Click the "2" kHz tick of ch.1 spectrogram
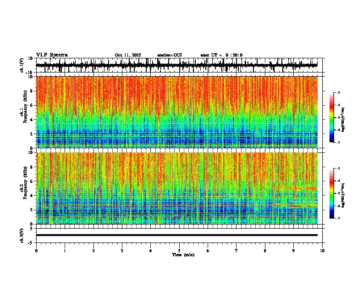 pyautogui.click(x=32, y=134)
